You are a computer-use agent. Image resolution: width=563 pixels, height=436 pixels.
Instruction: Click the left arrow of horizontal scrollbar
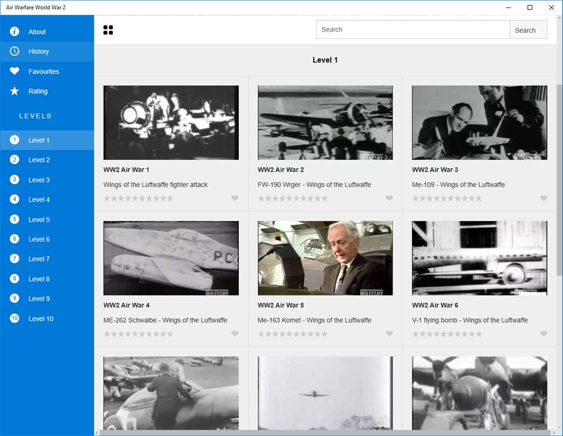pyautogui.click(x=97, y=433)
